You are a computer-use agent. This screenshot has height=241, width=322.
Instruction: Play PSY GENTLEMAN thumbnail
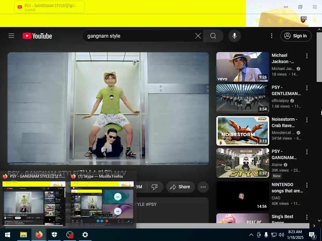(x=242, y=99)
